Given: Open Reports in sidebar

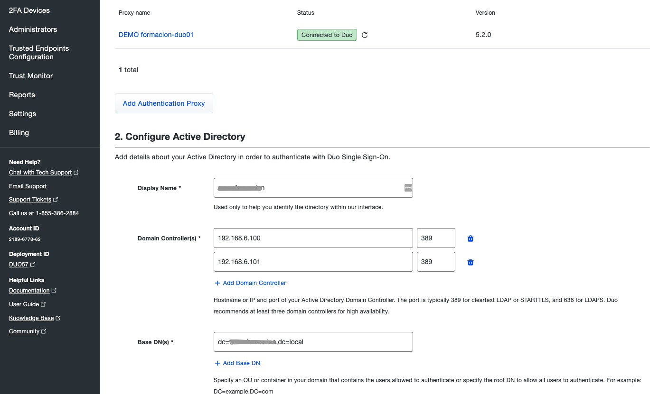Looking at the screenshot, I should (22, 95).
